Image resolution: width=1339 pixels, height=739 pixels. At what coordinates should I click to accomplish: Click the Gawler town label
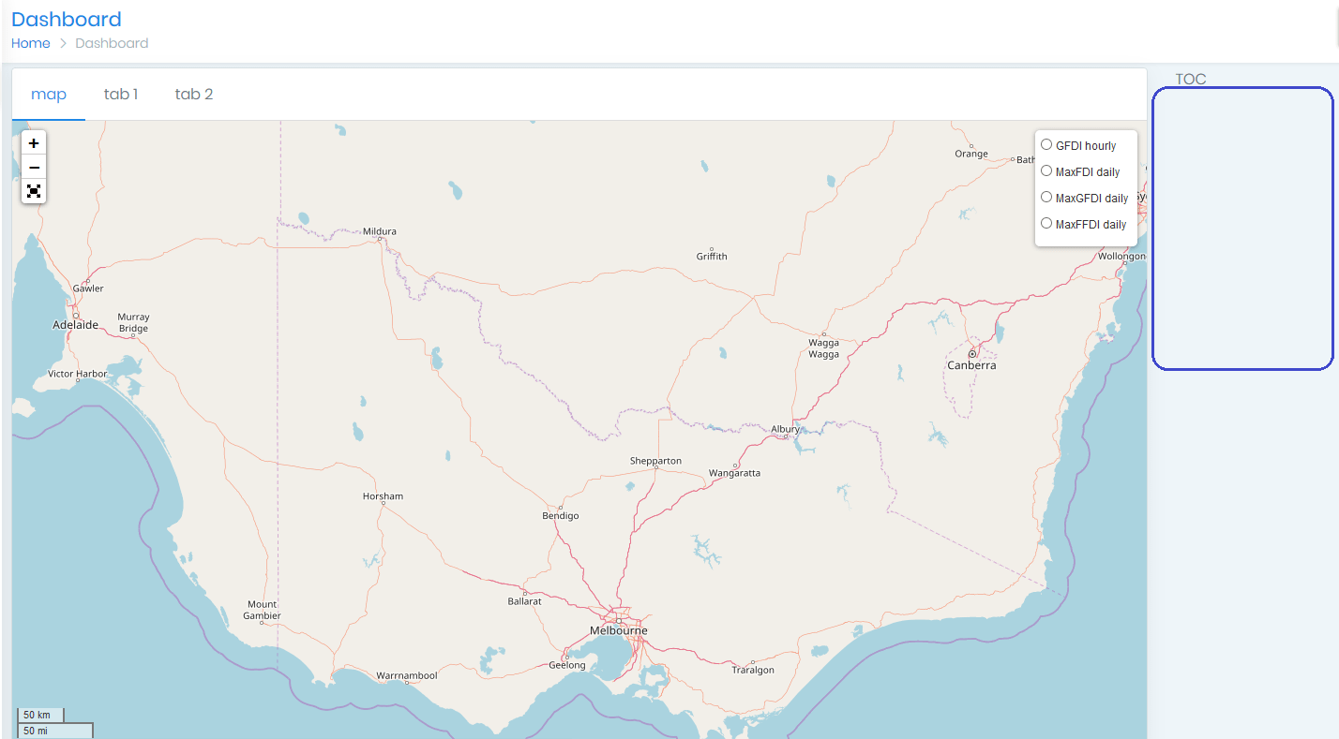(88, 288)
